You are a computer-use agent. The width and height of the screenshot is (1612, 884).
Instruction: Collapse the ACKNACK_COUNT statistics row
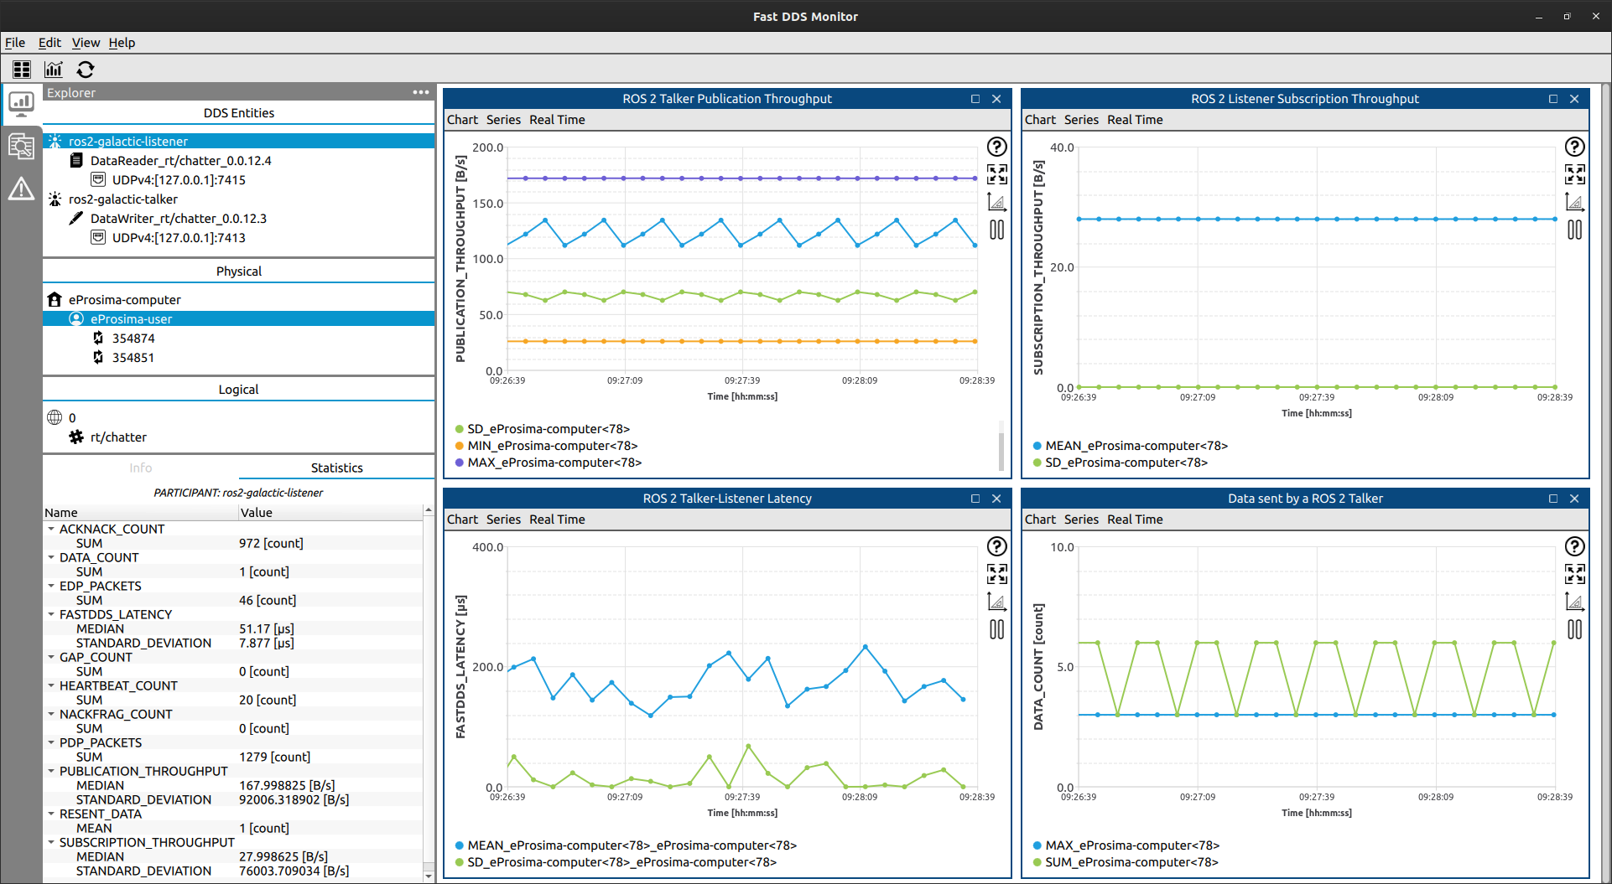(51, 529)
